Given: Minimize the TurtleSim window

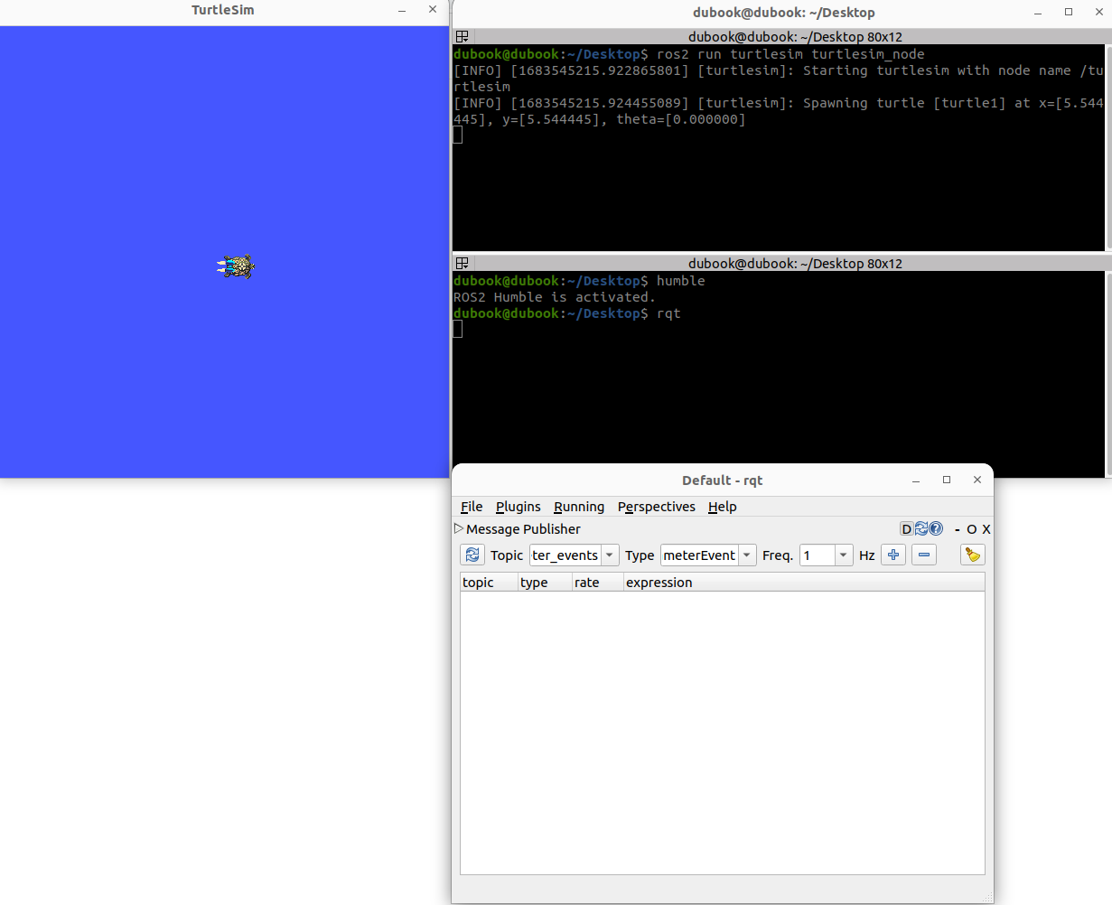Looking at the screenshot, I should coord(402,10).
